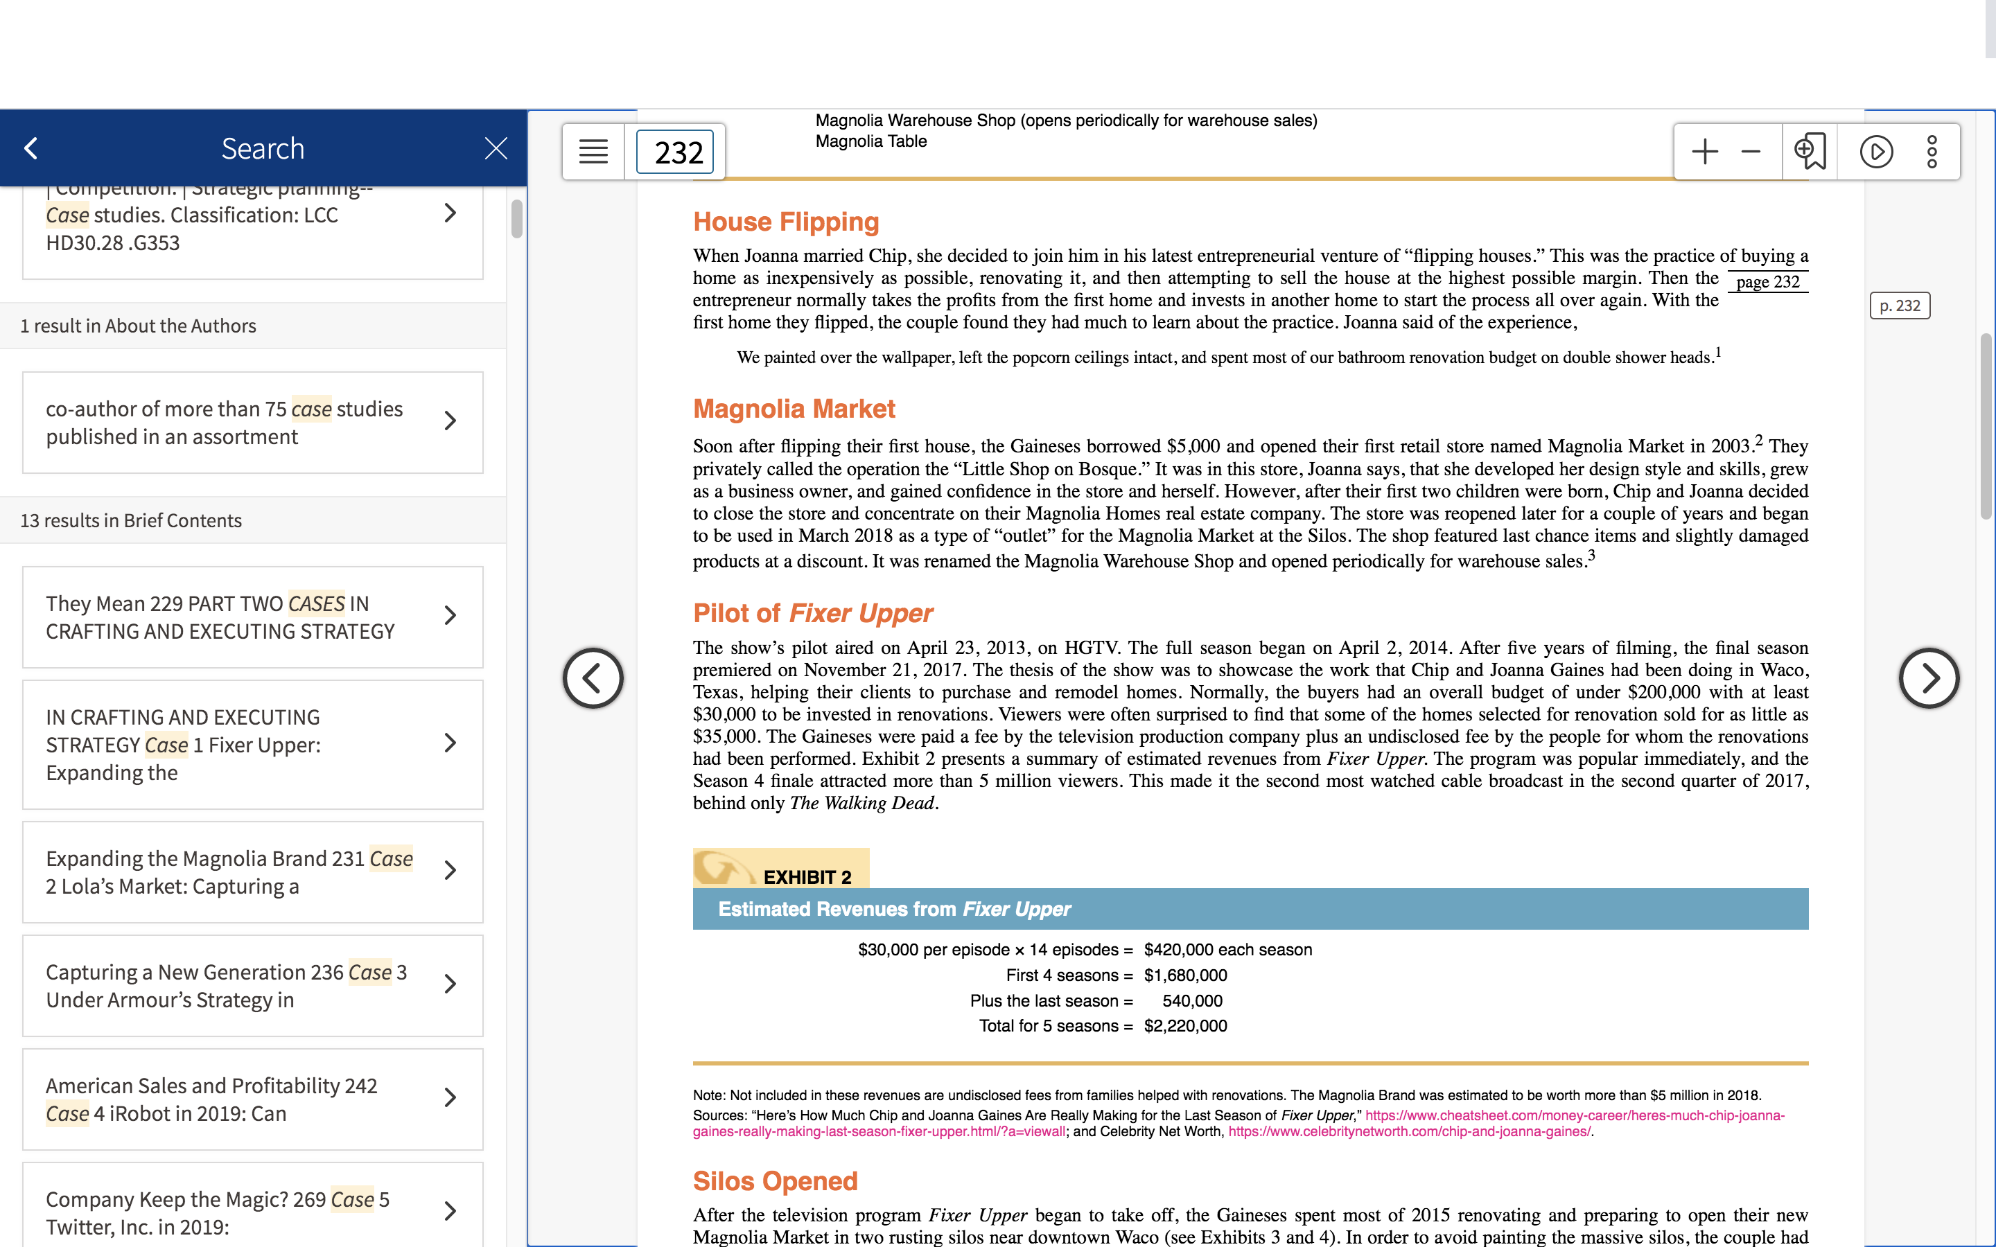Add a bookmark to this page

tap(1810, 152)
